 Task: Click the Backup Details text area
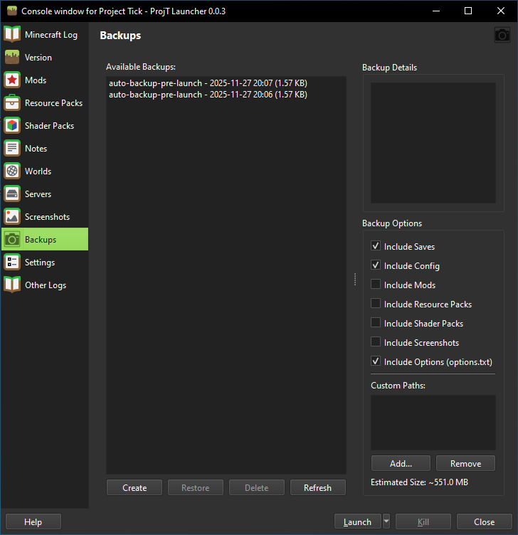tap(433, 142)
